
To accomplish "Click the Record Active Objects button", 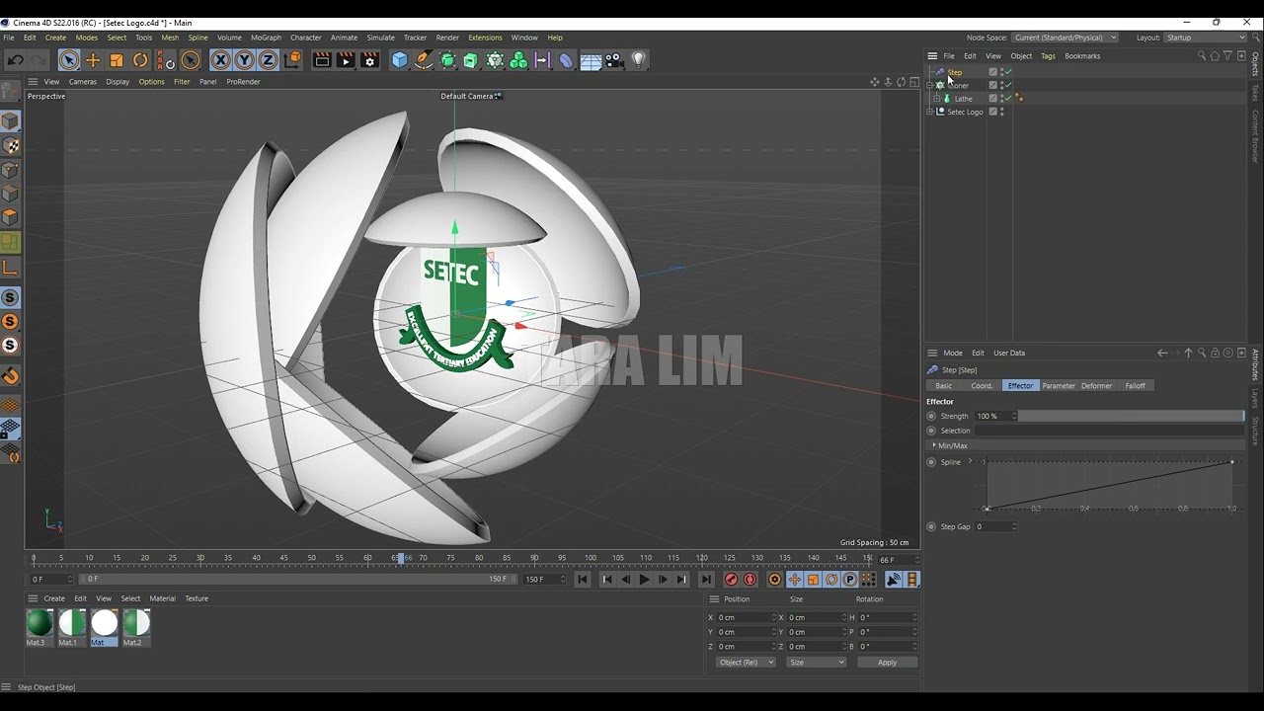I will click(731, 580).
